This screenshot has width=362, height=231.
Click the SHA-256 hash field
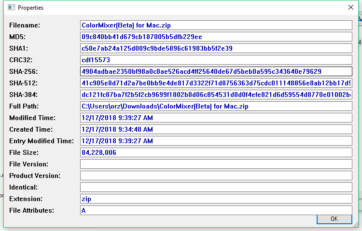pyautogui.click(x=216, y=71)
